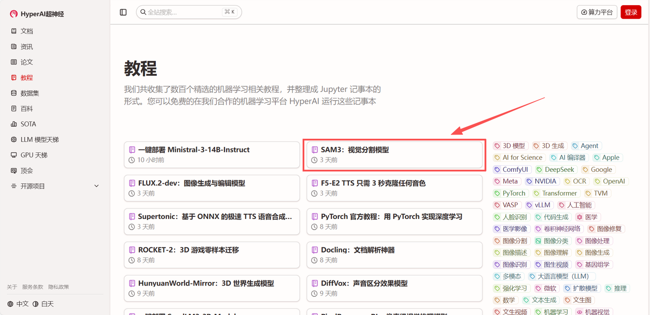Open SAM3:视觉分割模型 tutorial card
The height and width of the screenshot is (315, 650).
395,154
